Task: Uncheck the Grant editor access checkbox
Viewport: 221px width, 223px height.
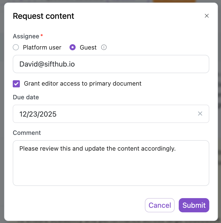Action: pyautogui.click(x=16, y=84)
